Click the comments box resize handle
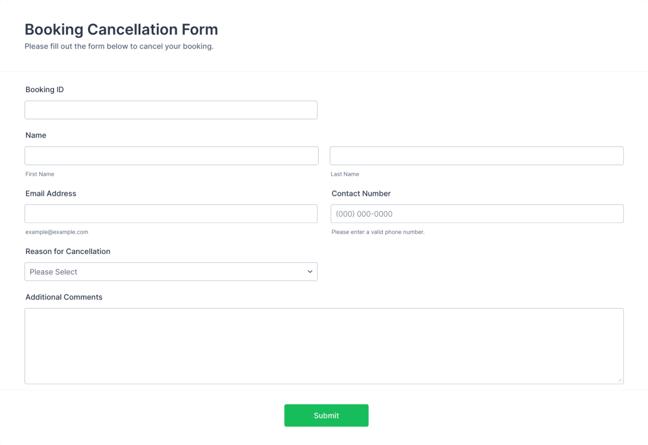The image size is (648, 445). [x=620, y=380]
